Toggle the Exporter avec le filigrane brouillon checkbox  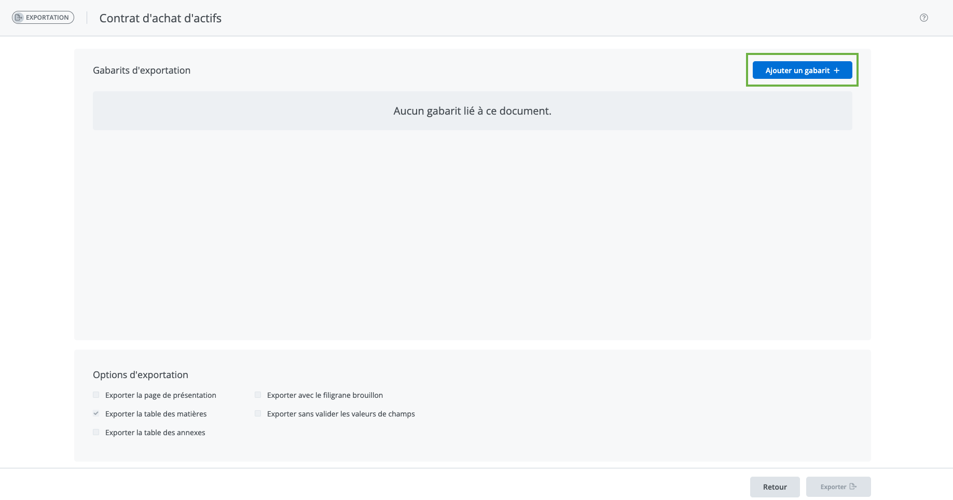pyautogui.click(x=258, y=395)
